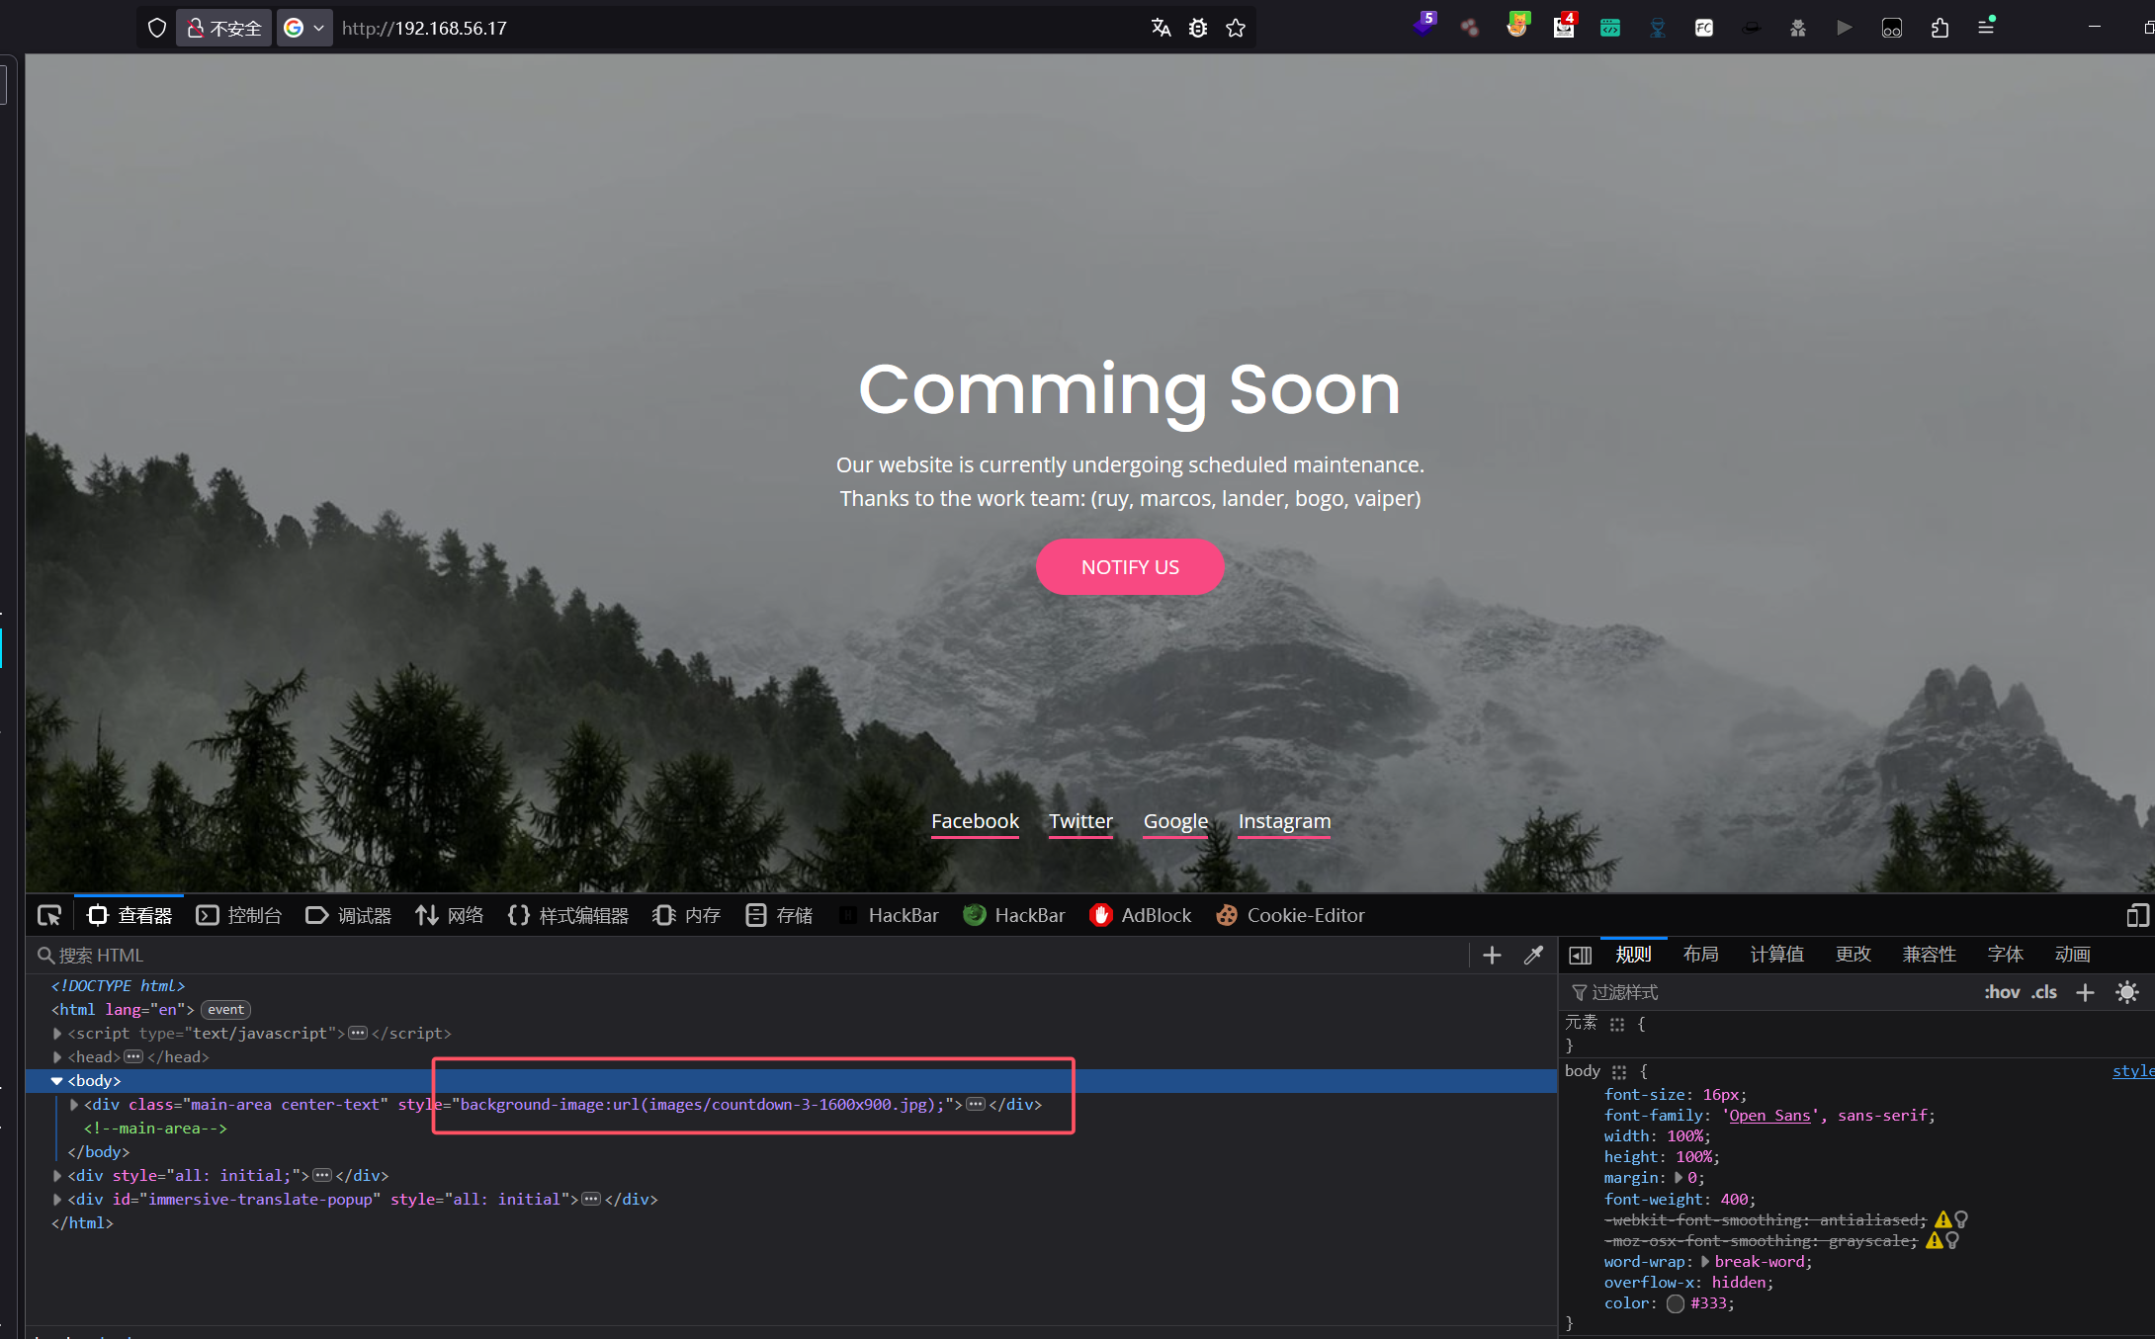Viewport: 2155px width, 1339px height.
Task: Expand the word-wrap property arrow
Action: point(1705,1262)
